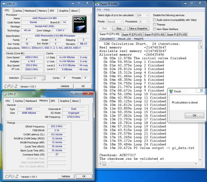Select Mainboard tab in top CPU-Z window

point(30,11)
